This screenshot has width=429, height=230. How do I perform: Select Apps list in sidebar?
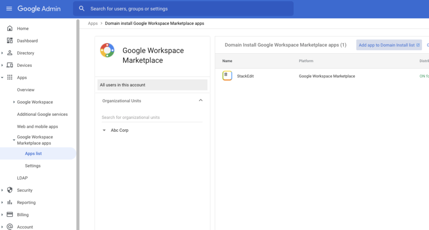tap(38, 154)
